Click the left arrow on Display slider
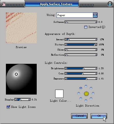This screenshot has height=124, width=114. coord(16,100)
